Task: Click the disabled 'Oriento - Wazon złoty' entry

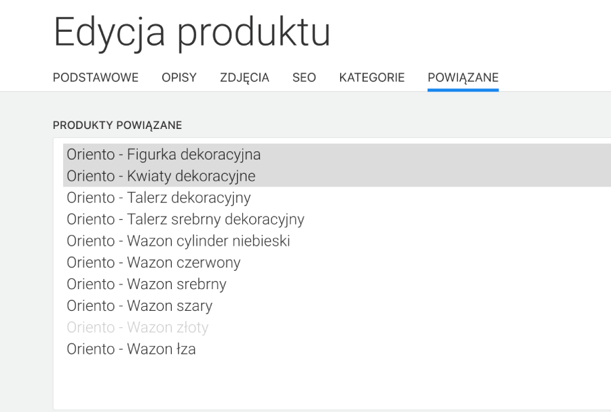Action: pos(137,327)
